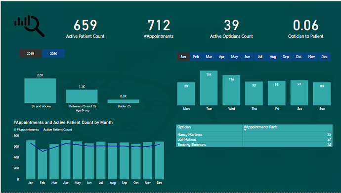Select the 2019 year slicer

point(30,54)
